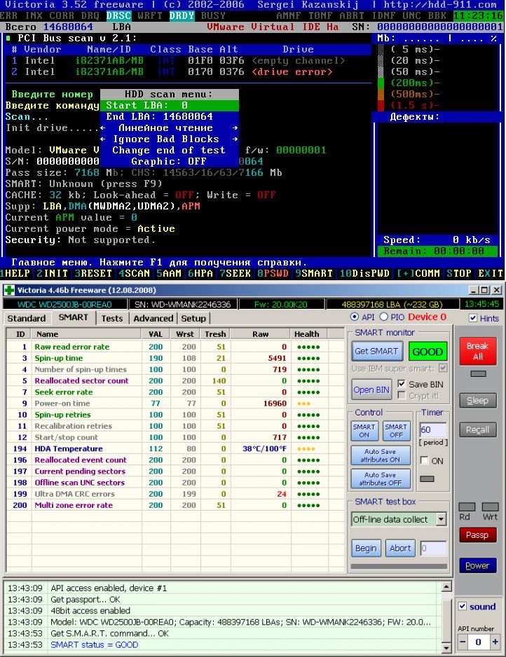Click the Passp button
506x657 pixels.
[477, 534]
